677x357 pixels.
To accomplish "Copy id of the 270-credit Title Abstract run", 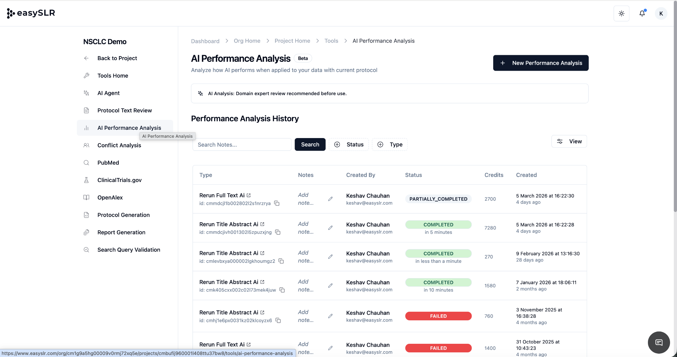I will coord(281,261).
